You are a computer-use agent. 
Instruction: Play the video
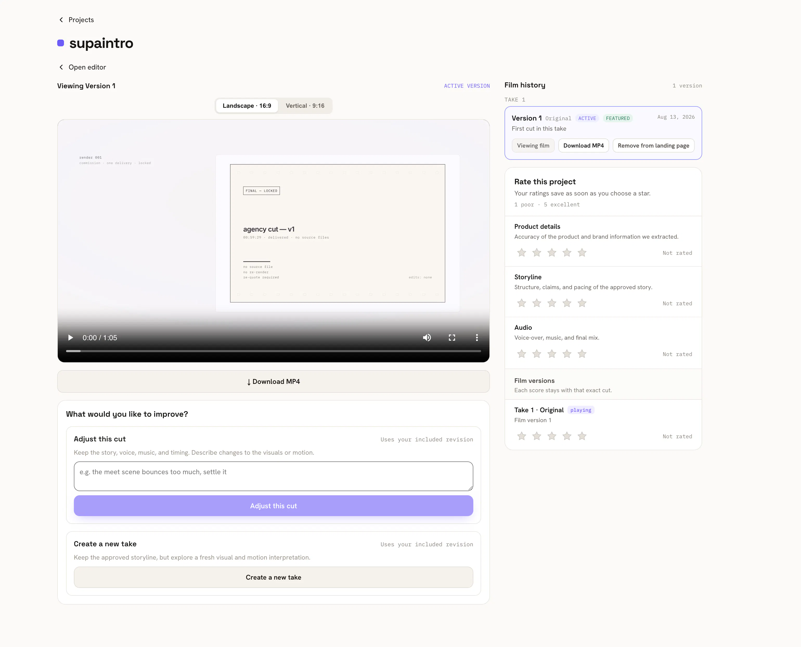tap(70, 338)
